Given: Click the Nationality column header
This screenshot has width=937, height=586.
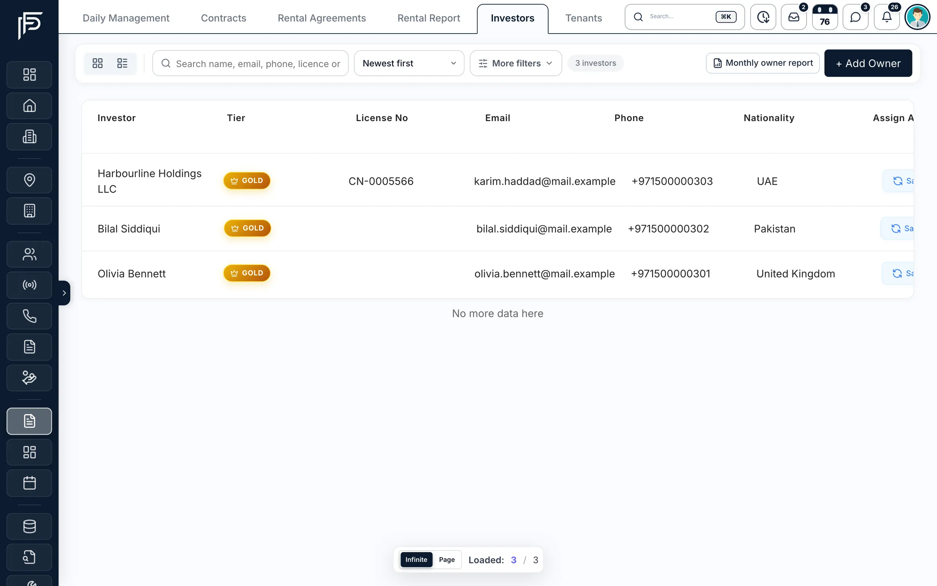Looking at the screenshot, I should click(769, 118).
